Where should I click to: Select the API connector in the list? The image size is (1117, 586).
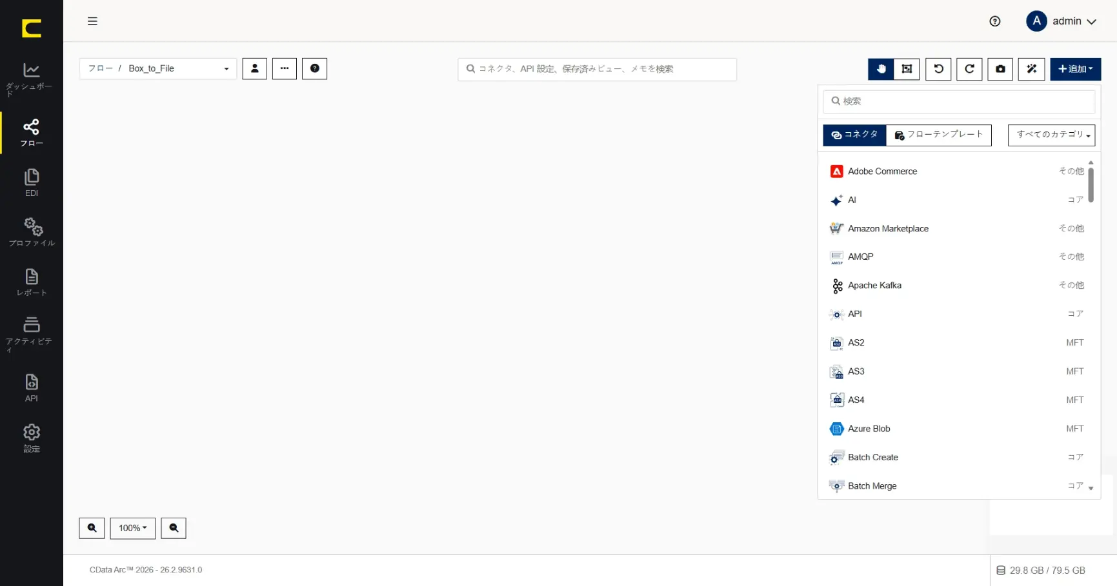click(956, 314)
